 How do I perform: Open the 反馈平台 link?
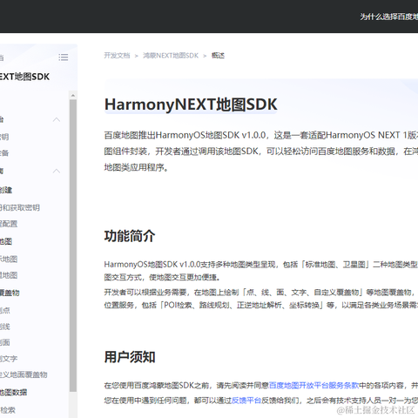click(x=246, y=401)
